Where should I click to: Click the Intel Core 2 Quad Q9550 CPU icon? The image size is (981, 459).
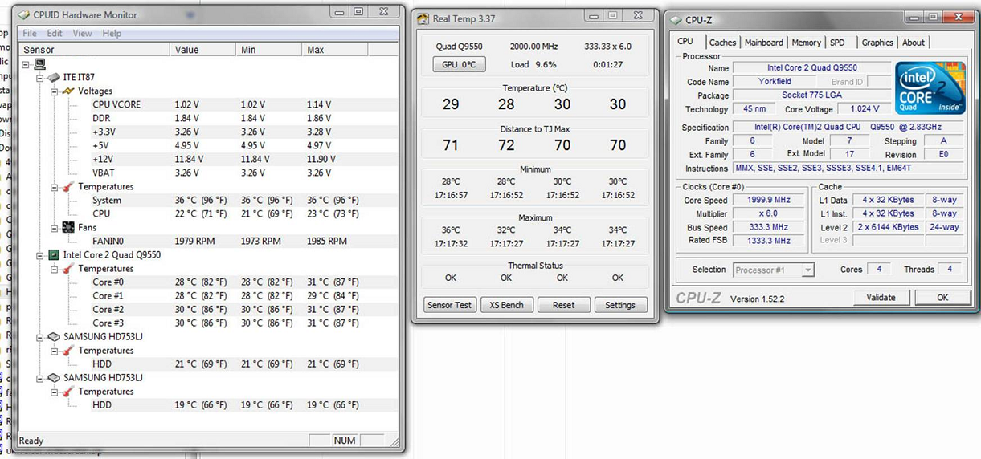click(54, 254)
